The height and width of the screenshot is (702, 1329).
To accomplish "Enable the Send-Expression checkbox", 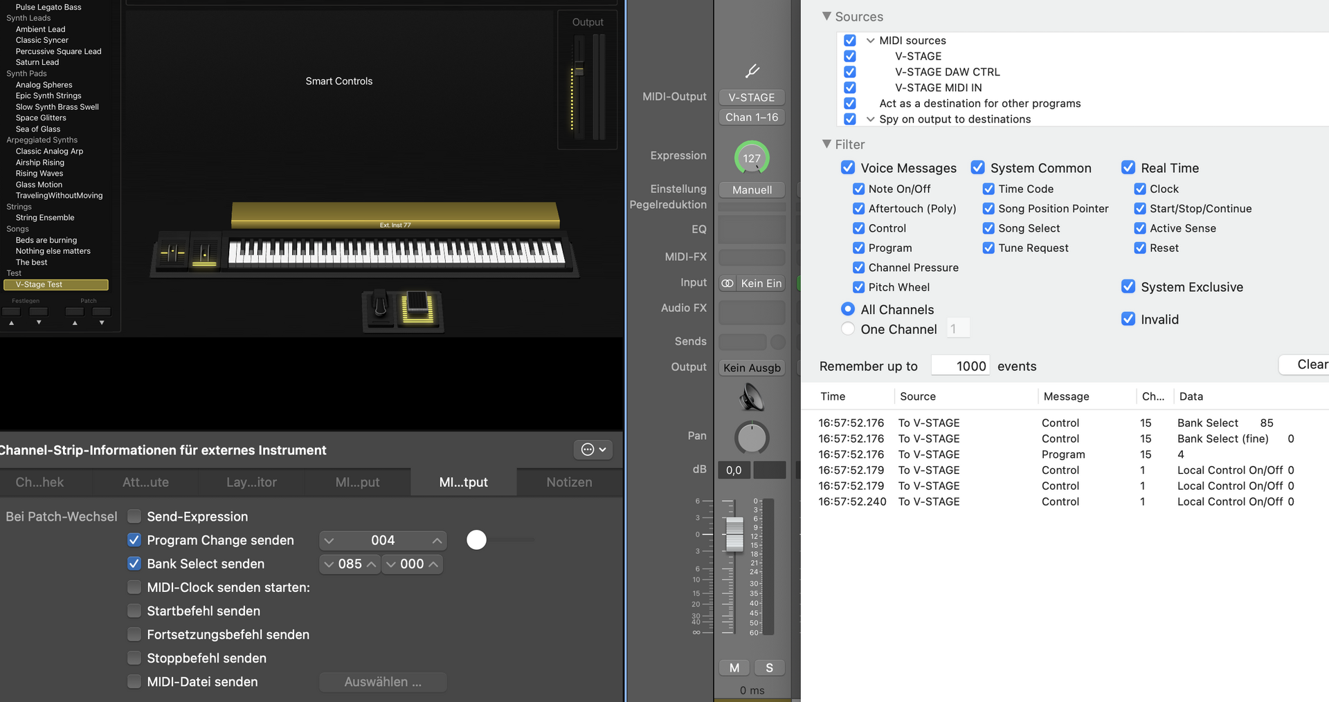I will tap(134, 517).
